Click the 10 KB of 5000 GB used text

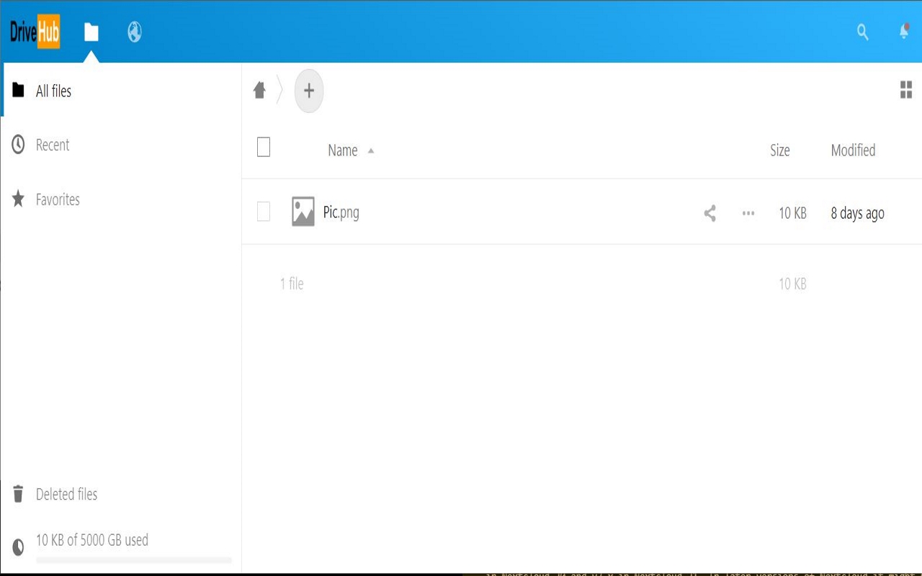(x=92, y=540)
